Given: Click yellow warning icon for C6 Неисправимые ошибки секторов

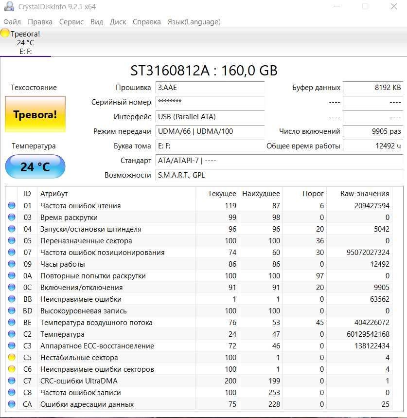Looking at the screenshot, I should [12, 369].
